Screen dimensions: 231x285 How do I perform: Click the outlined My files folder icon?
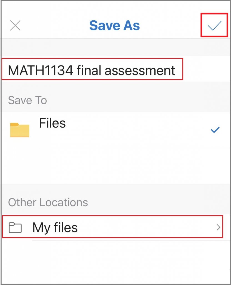click(x=15, y=228)
